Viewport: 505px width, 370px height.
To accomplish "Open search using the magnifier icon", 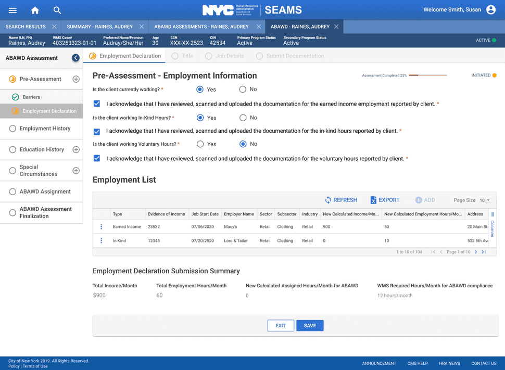I will (57, 10).
